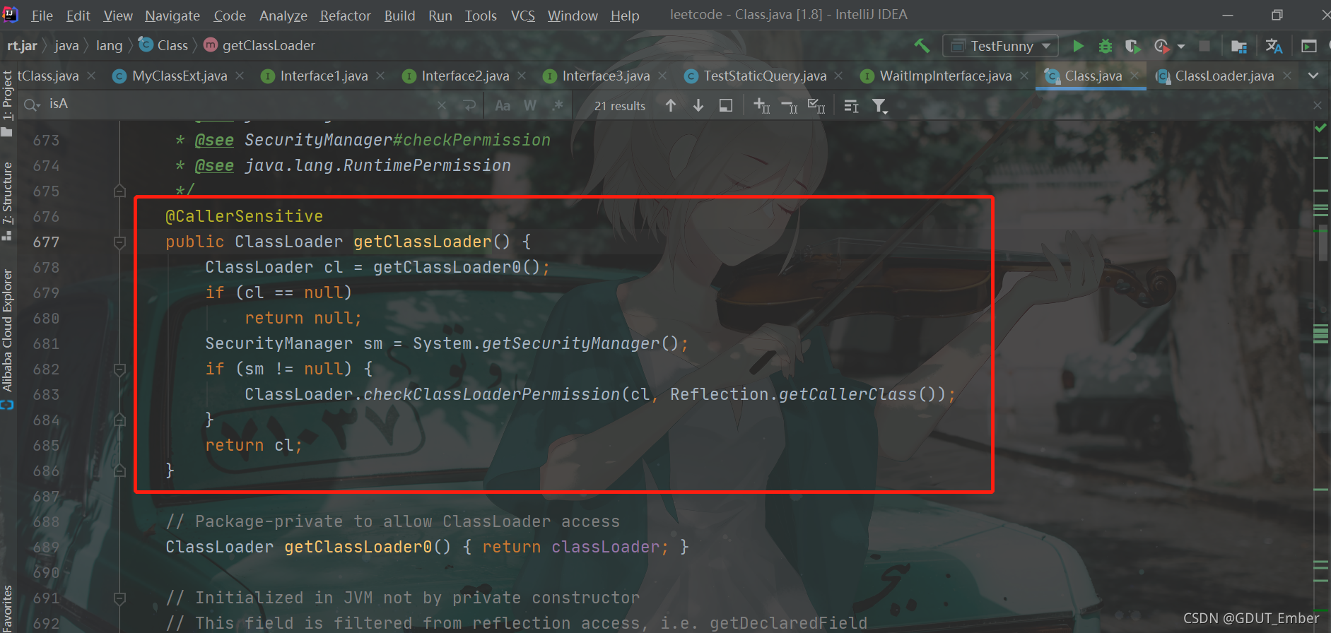Clear the search field with the x icon

(442, 105)
